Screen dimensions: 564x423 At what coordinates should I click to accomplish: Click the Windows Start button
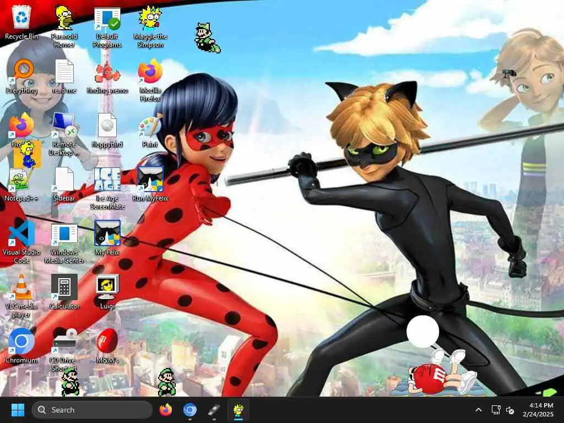tap(18, 410)
